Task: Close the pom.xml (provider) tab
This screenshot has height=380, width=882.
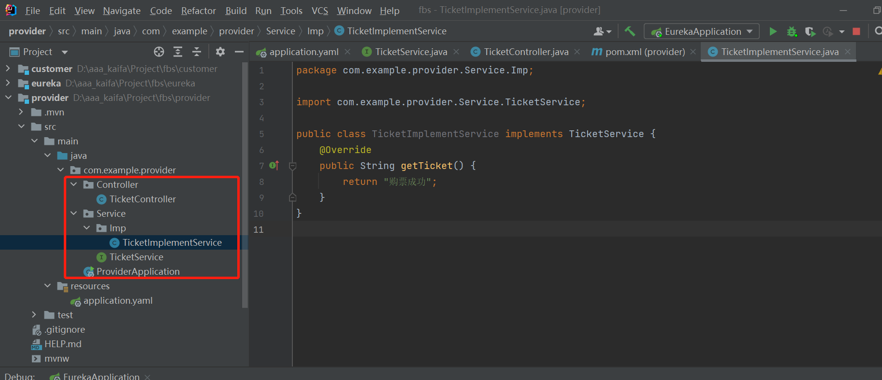Action: tap(693, 52)
